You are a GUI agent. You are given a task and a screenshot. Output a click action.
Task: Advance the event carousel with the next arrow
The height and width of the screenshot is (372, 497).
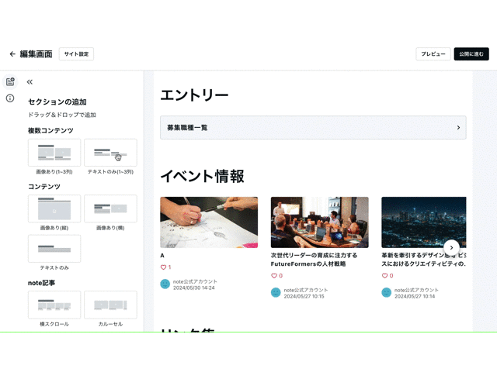tap(451, 248)
